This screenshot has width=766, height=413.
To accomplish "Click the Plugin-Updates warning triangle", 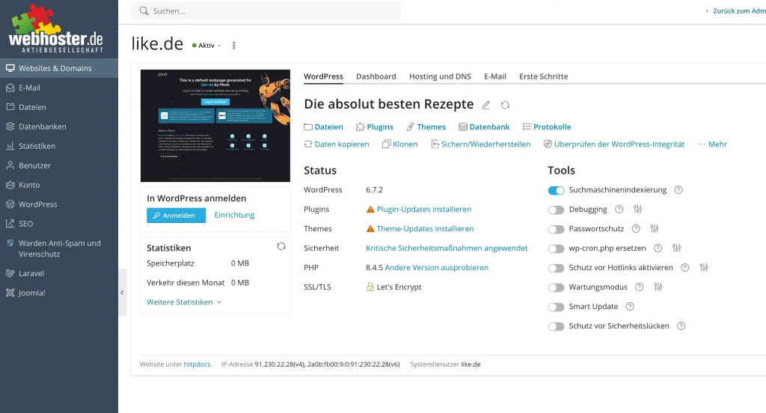I will [x=370, y=209].
